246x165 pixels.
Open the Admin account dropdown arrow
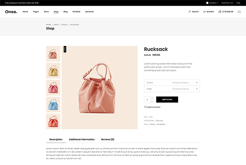(217, 3)
